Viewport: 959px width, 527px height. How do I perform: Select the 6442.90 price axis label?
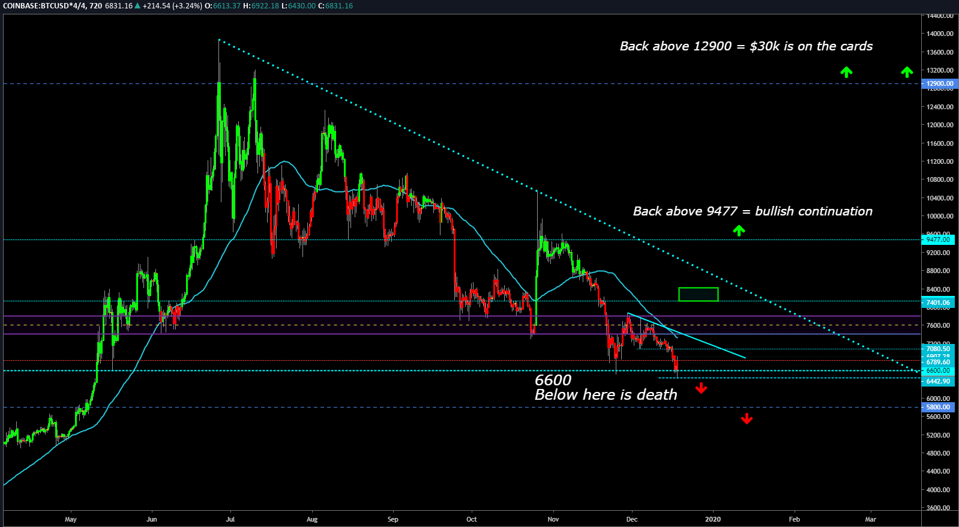(x=939, y=381)
